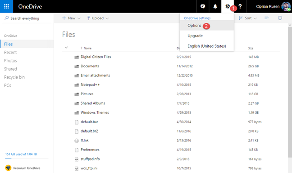Open the details info pane icon

point(280,18)
